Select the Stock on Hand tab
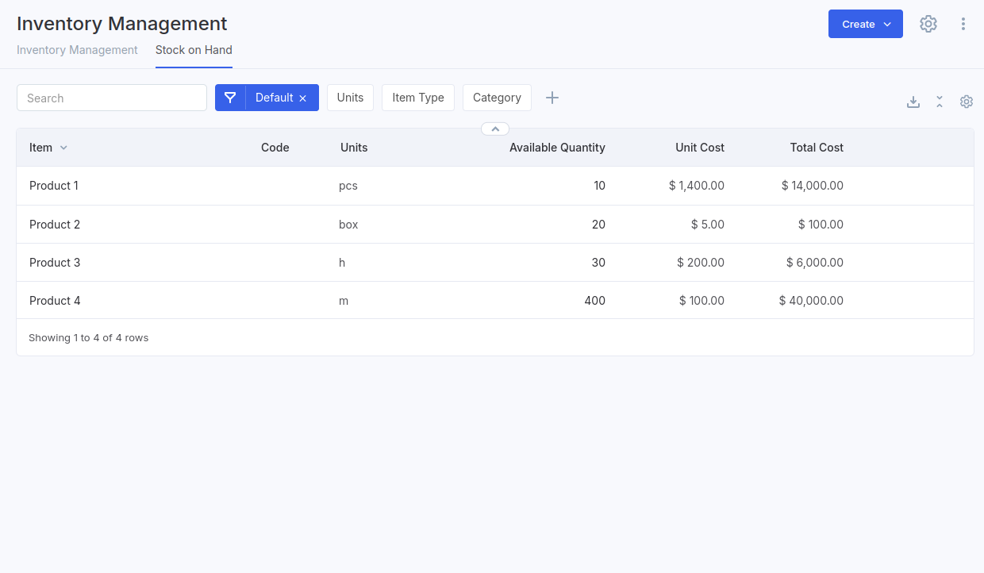The height and width of the screenshot is (573, 984). pyautogui.click(x=194, y=50)
